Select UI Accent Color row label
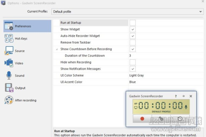 71,82
